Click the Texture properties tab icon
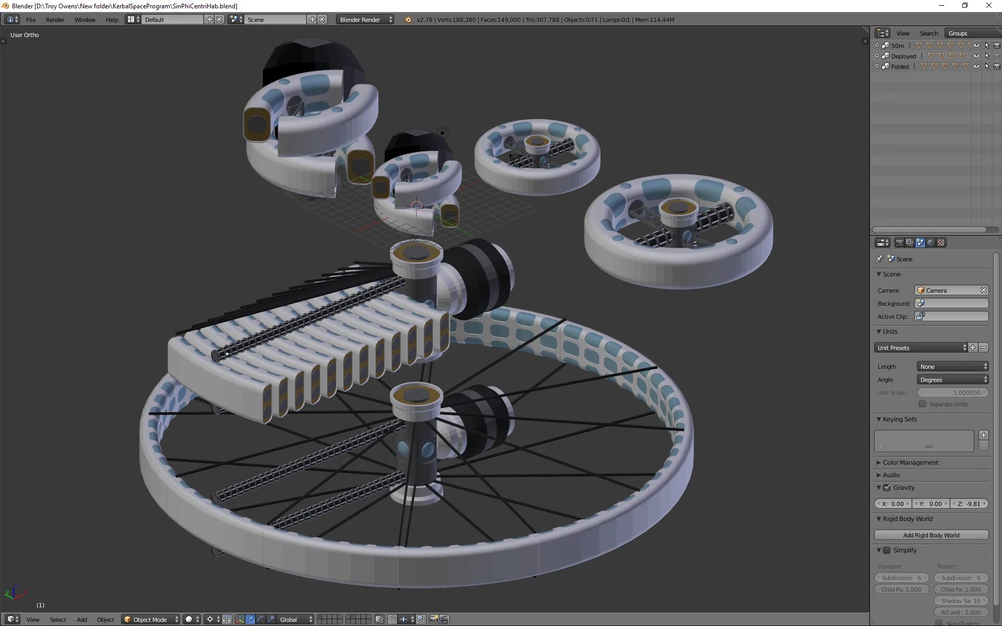 (x=940, y=243)
